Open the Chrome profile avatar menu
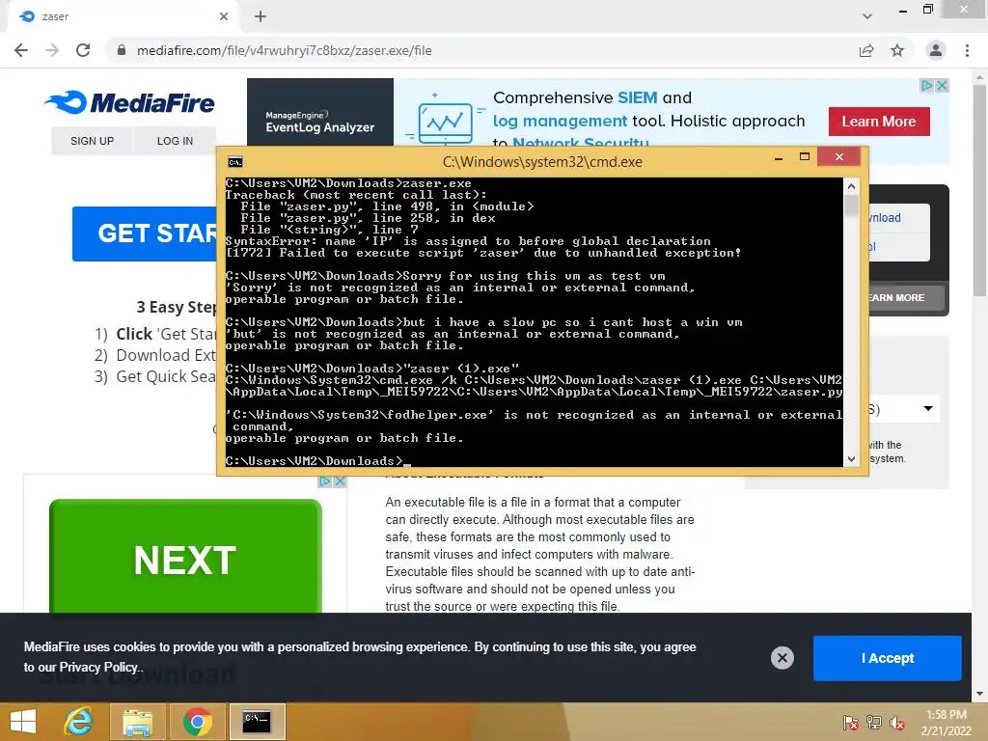988x741 pixels. pos(936,50)
